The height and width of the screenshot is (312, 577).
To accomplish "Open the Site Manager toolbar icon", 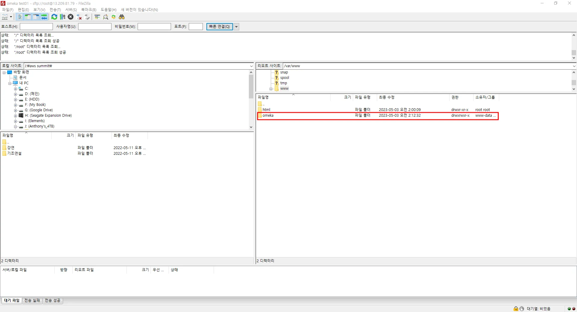I will point(5,17).
